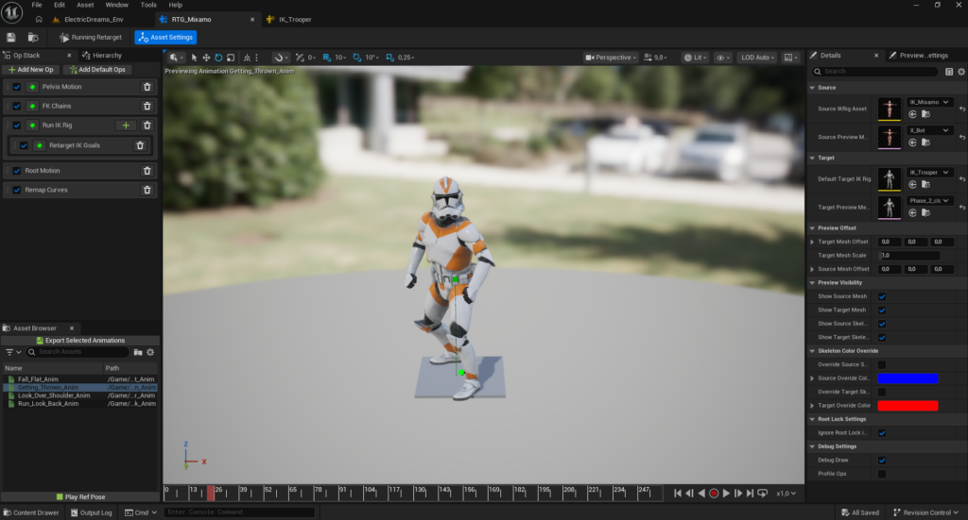Play animation in reverse
This screenshot has height=520, width=968.
701,493
